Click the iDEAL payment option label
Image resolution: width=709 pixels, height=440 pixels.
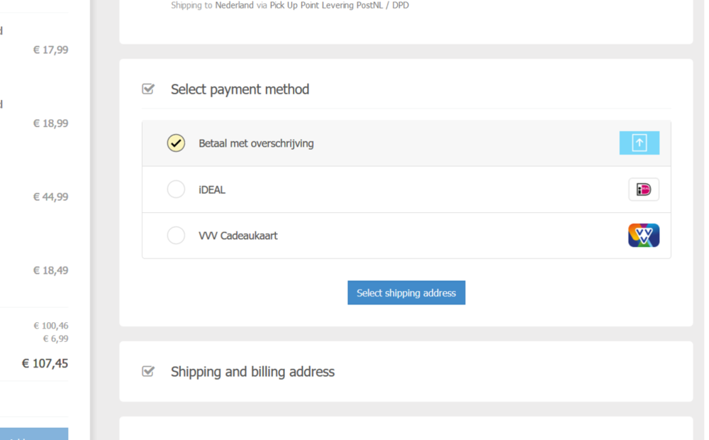coord(212,190)
